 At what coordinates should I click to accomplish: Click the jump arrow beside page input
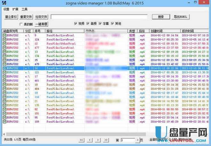coord(137,140)
